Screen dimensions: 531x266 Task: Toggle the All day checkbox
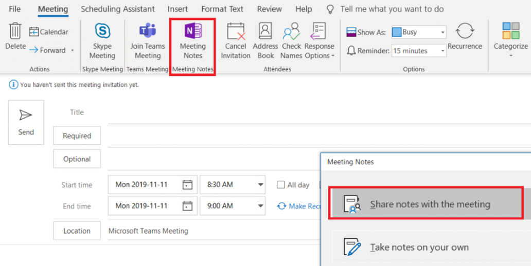(x=280, y=185)
